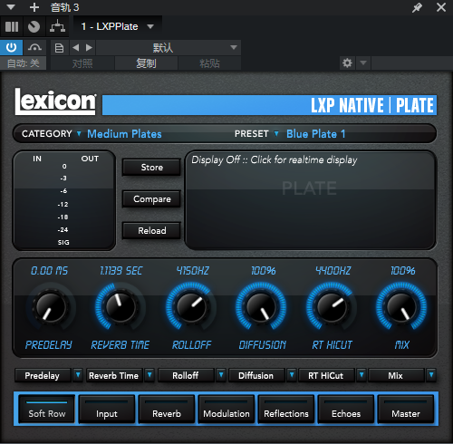The image size is (453, 444).
Task: Switch to the Echoes tab
Action: (x=346, y=409)
